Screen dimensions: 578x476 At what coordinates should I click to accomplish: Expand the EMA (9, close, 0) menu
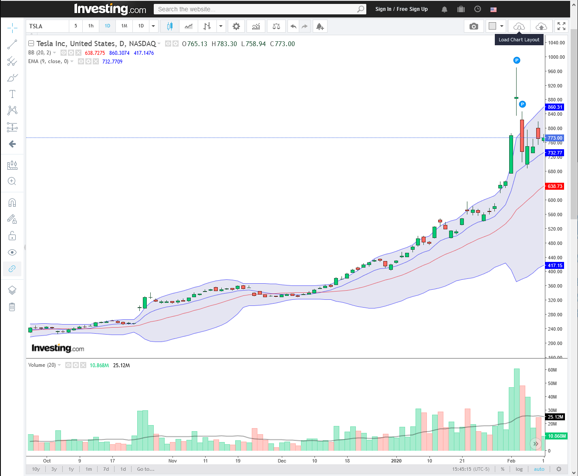(x=72, y=61)
